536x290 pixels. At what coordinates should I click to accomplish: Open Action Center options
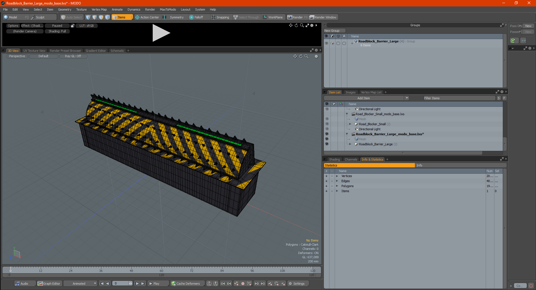[x=147, y=17]
